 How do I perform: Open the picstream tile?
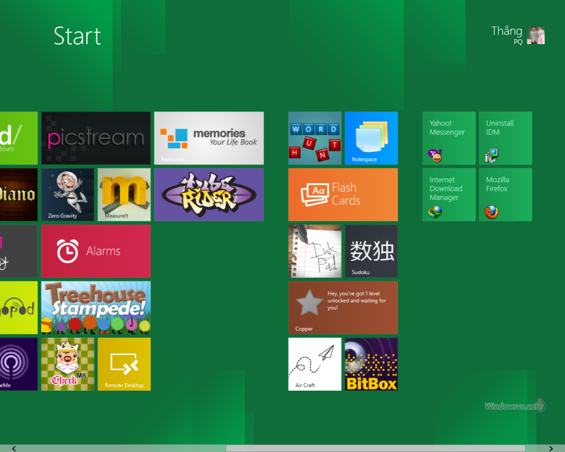click(96, 138)
